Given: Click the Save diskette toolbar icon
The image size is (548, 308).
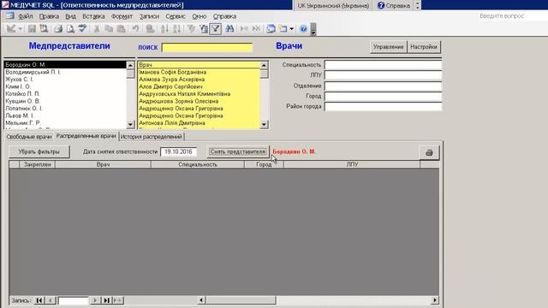Looking at the screenshot, I should click(x=32, y=28).
